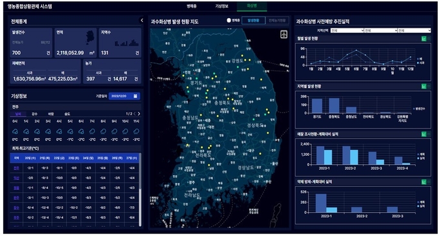The image size is (439, 236).
Task: Click the temperature table vertical scrollbar
Action: (140, 189)
